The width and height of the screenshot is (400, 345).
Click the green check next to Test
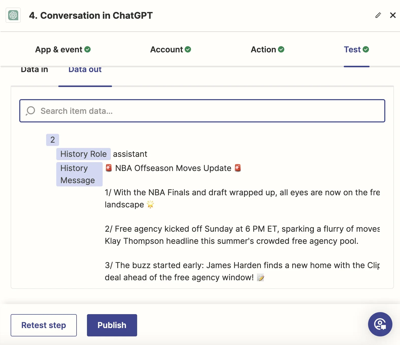point(366,49)
